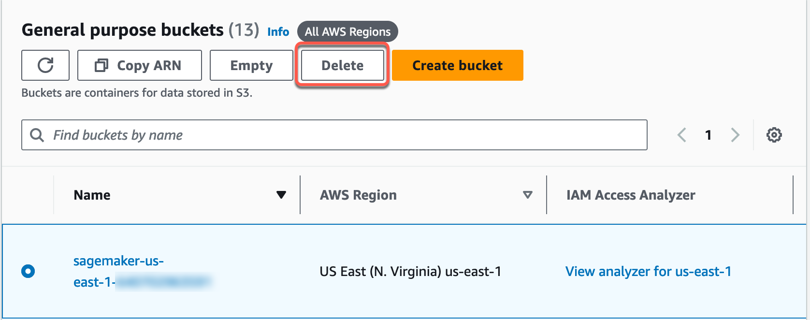This screenshot has width=810, height=320.
Task: Click the magnifying glass search icon
Action: coord(37,135)
